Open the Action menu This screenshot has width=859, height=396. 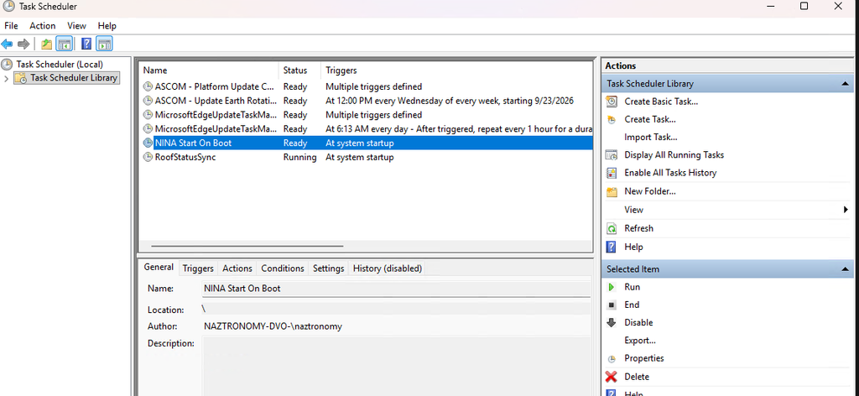pos(42,26)
